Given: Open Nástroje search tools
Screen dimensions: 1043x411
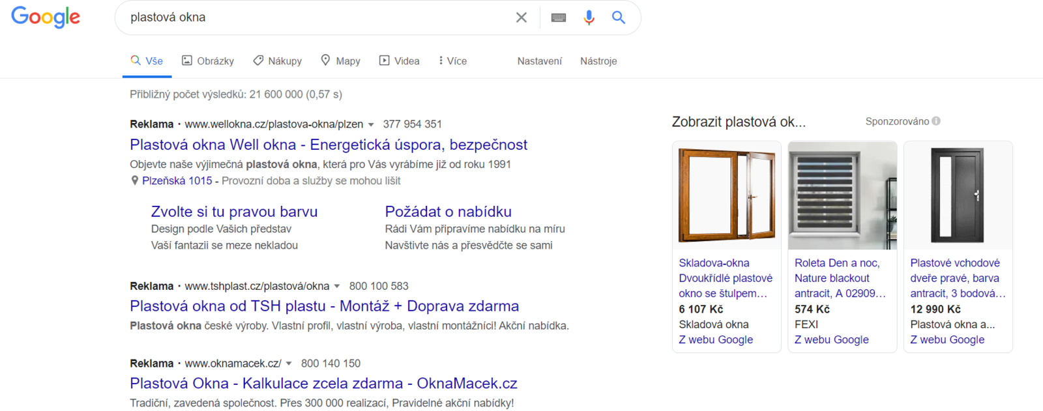Looking at the screenshot, I should click(598, 61).
